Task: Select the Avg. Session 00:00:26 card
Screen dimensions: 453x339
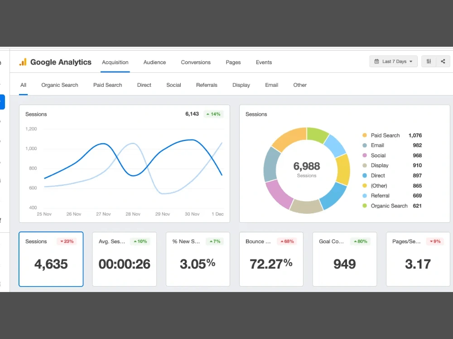Action: tap(125, 259)
